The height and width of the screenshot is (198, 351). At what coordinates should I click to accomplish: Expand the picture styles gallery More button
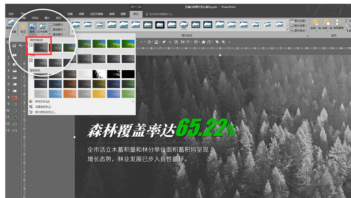point(288,30)
